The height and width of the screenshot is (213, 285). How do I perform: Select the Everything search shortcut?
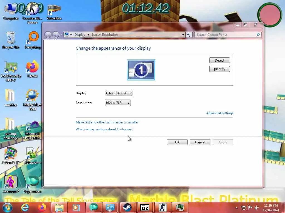[32, 40]
